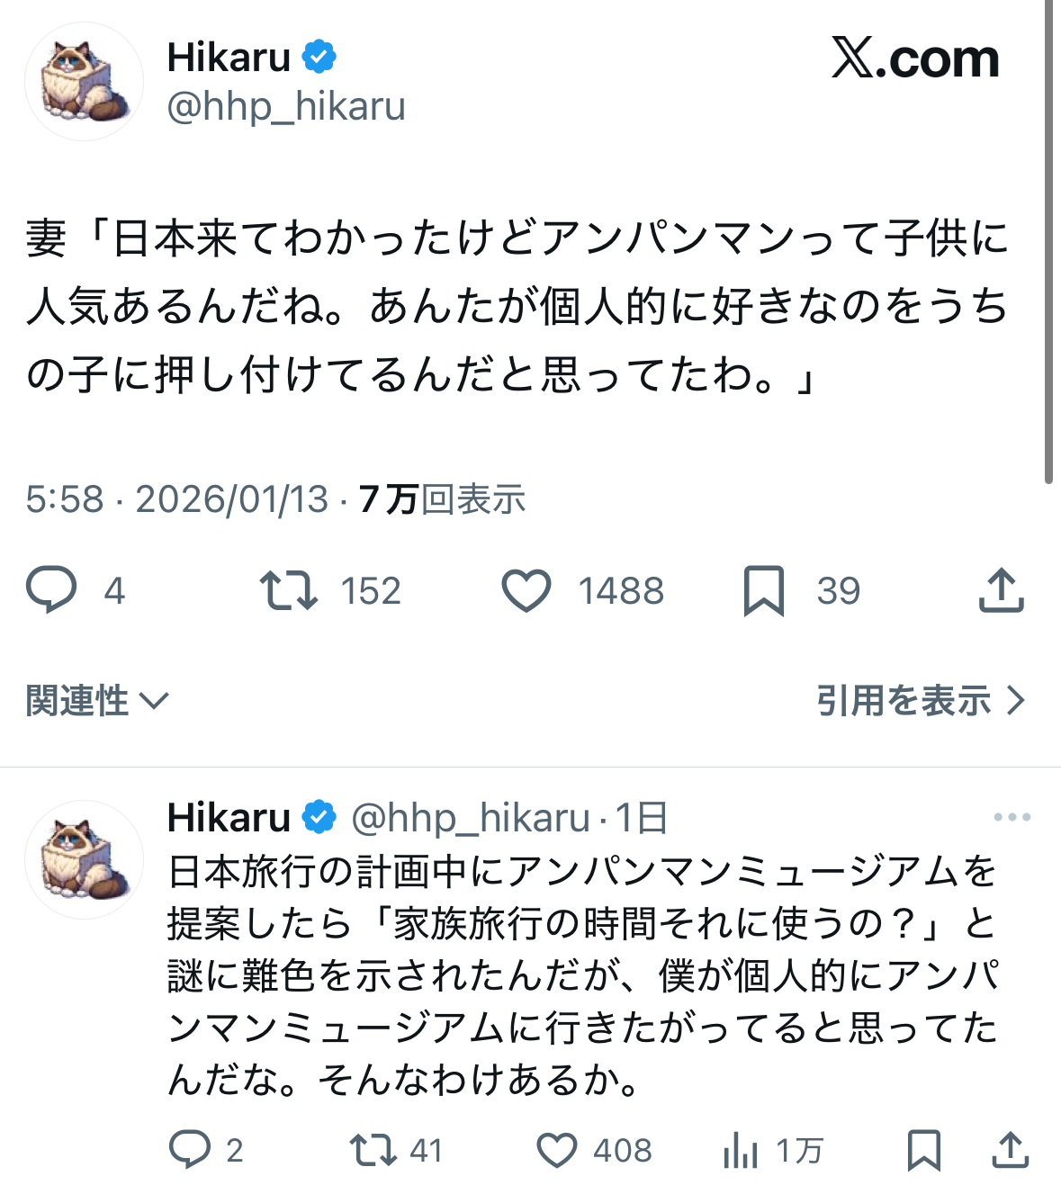Screen dimensions: 1061x1194
Task: Like the follow-up post with 408 likes
Action: coord(557,1150)
